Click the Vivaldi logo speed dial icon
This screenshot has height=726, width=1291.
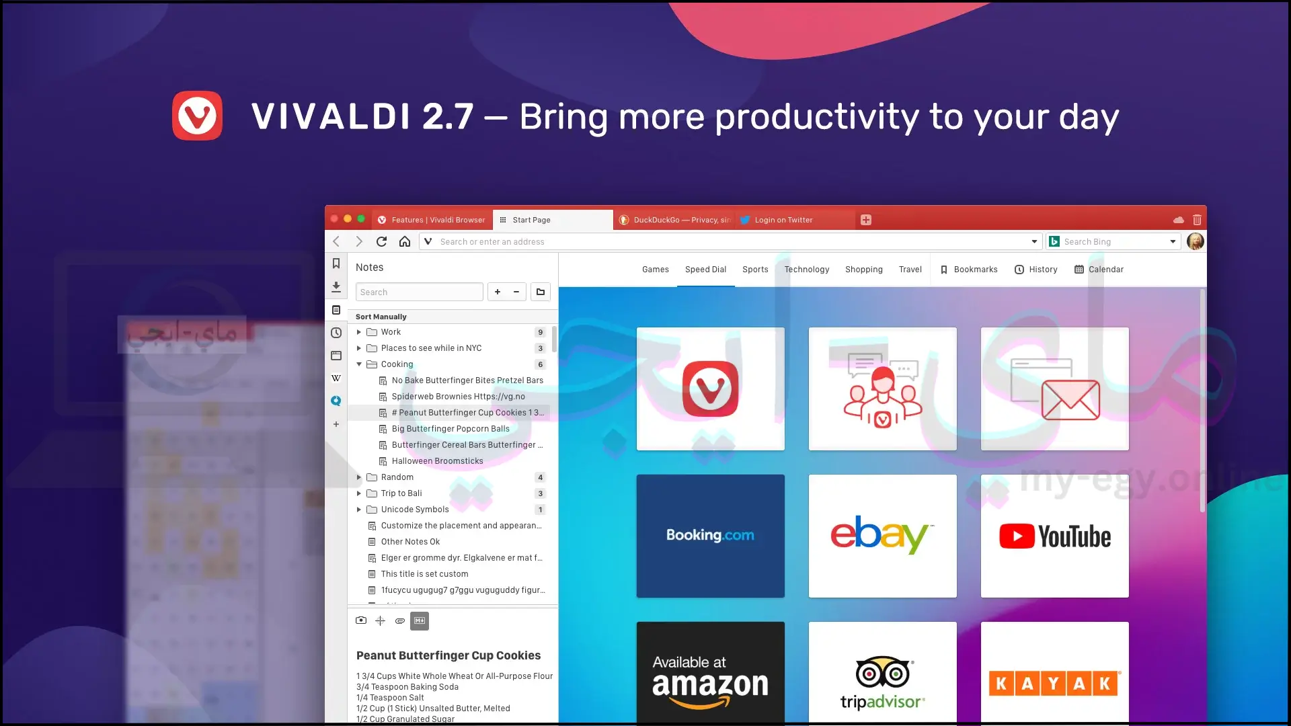click(x=710, y=389)
